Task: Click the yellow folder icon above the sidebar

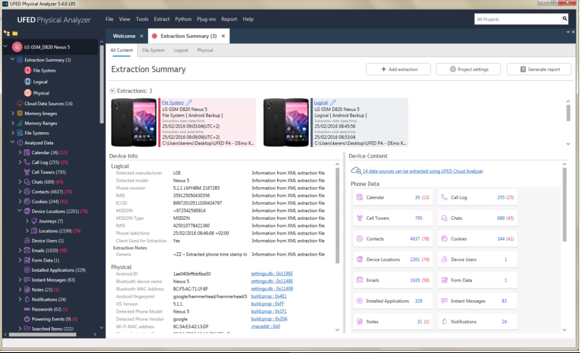Action: point(15,33)
